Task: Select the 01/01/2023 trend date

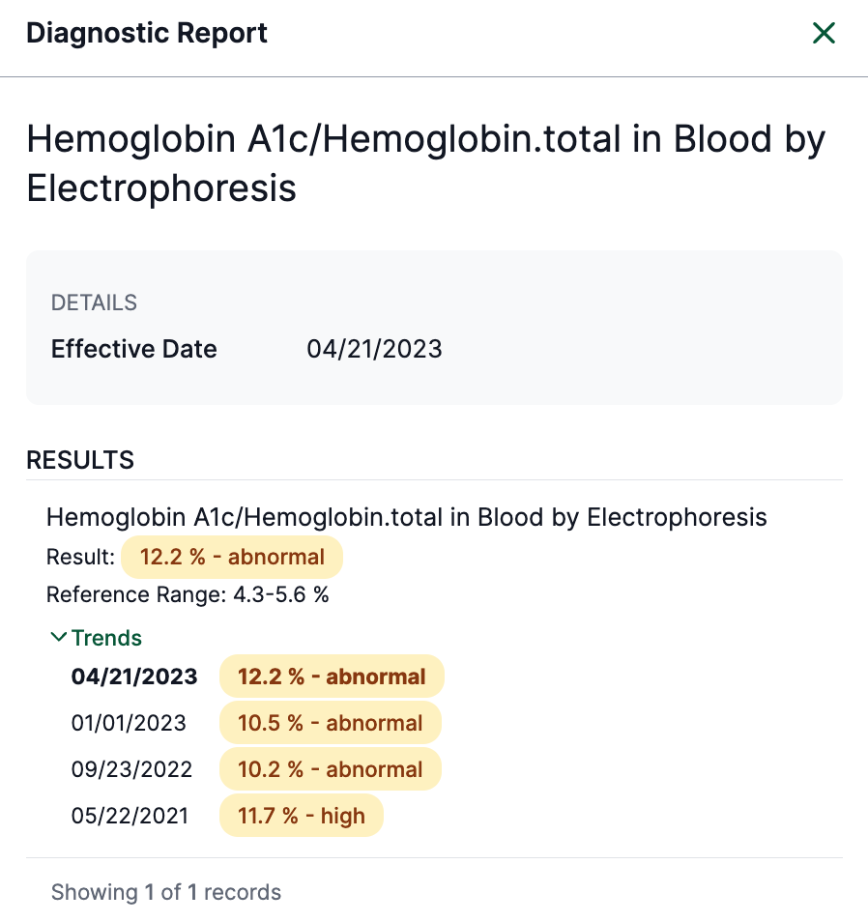Action: [x=129, y=723]
